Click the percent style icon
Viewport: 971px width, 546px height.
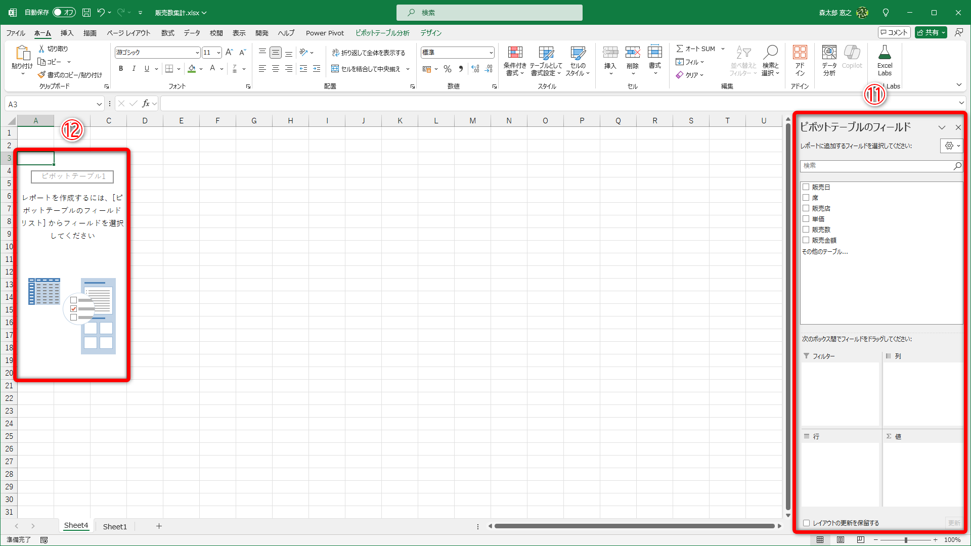(447, 69)
